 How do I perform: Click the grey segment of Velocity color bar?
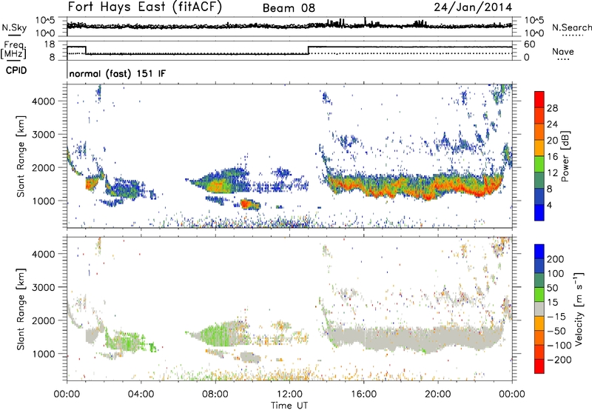539,309
